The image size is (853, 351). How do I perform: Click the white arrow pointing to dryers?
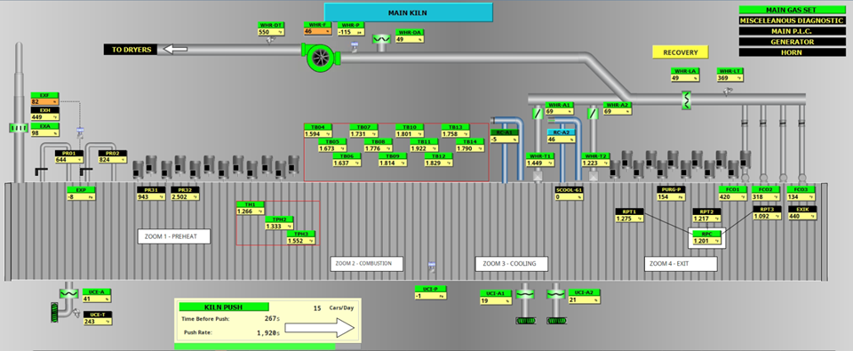175,50
